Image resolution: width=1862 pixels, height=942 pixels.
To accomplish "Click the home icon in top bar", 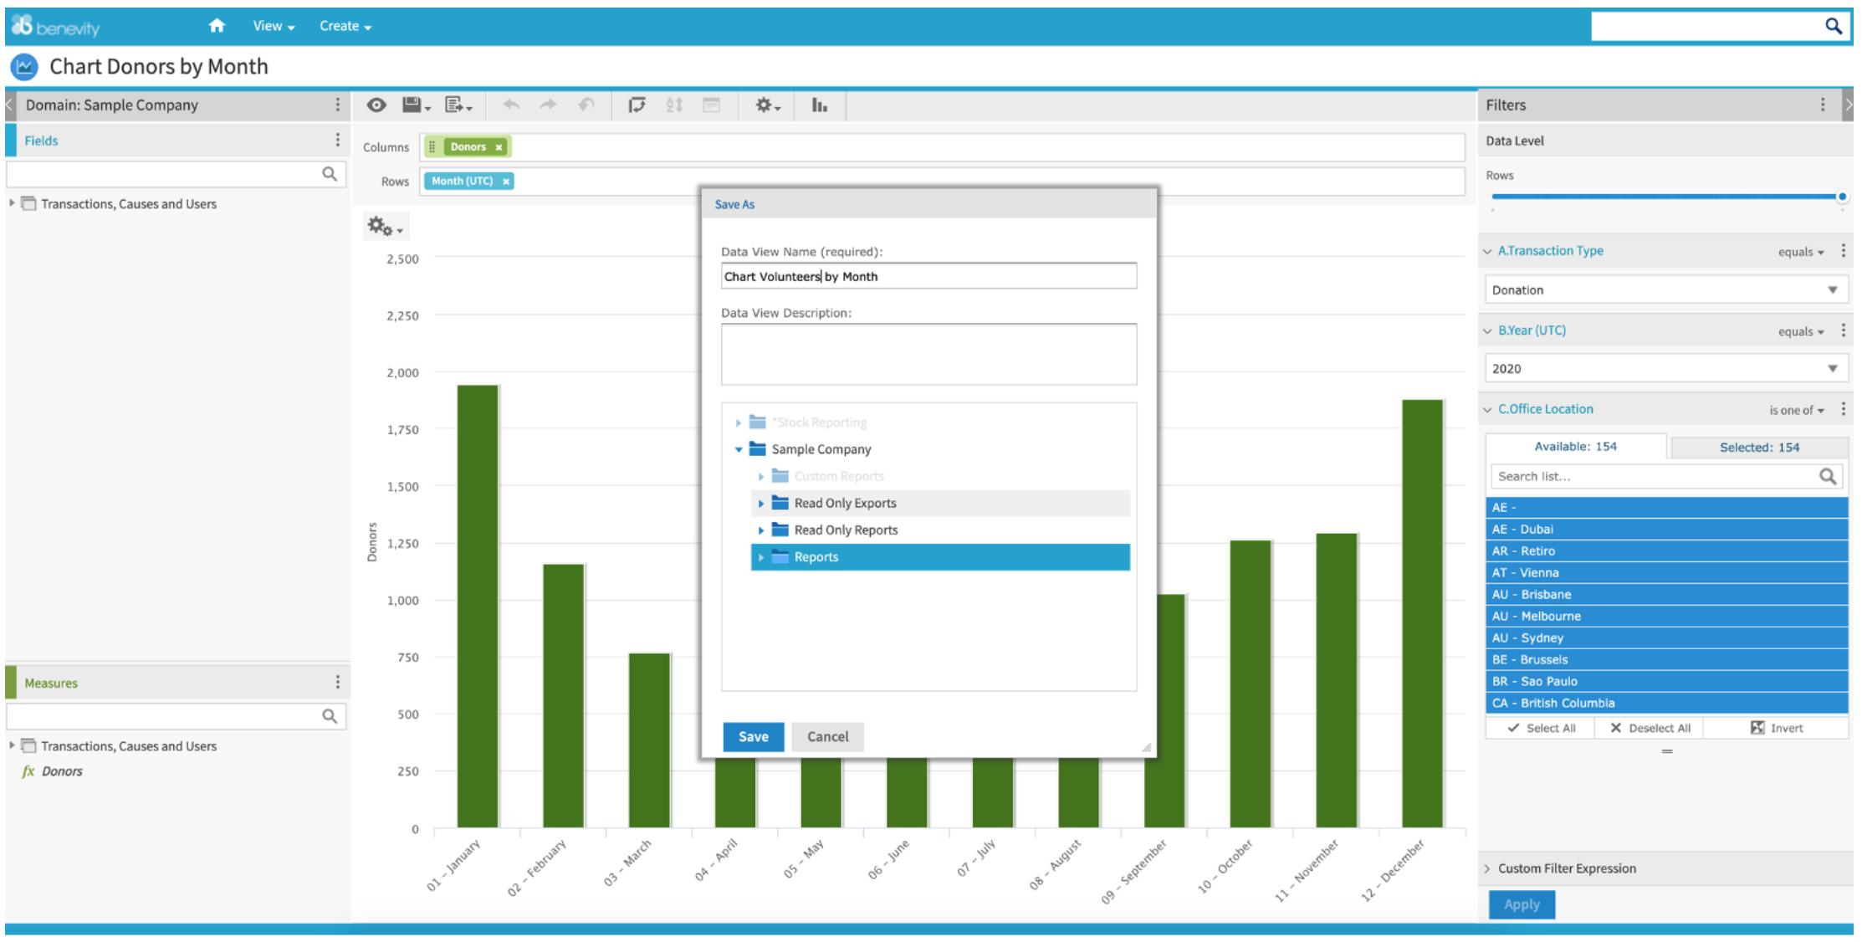I will click(x=217, y=26).
